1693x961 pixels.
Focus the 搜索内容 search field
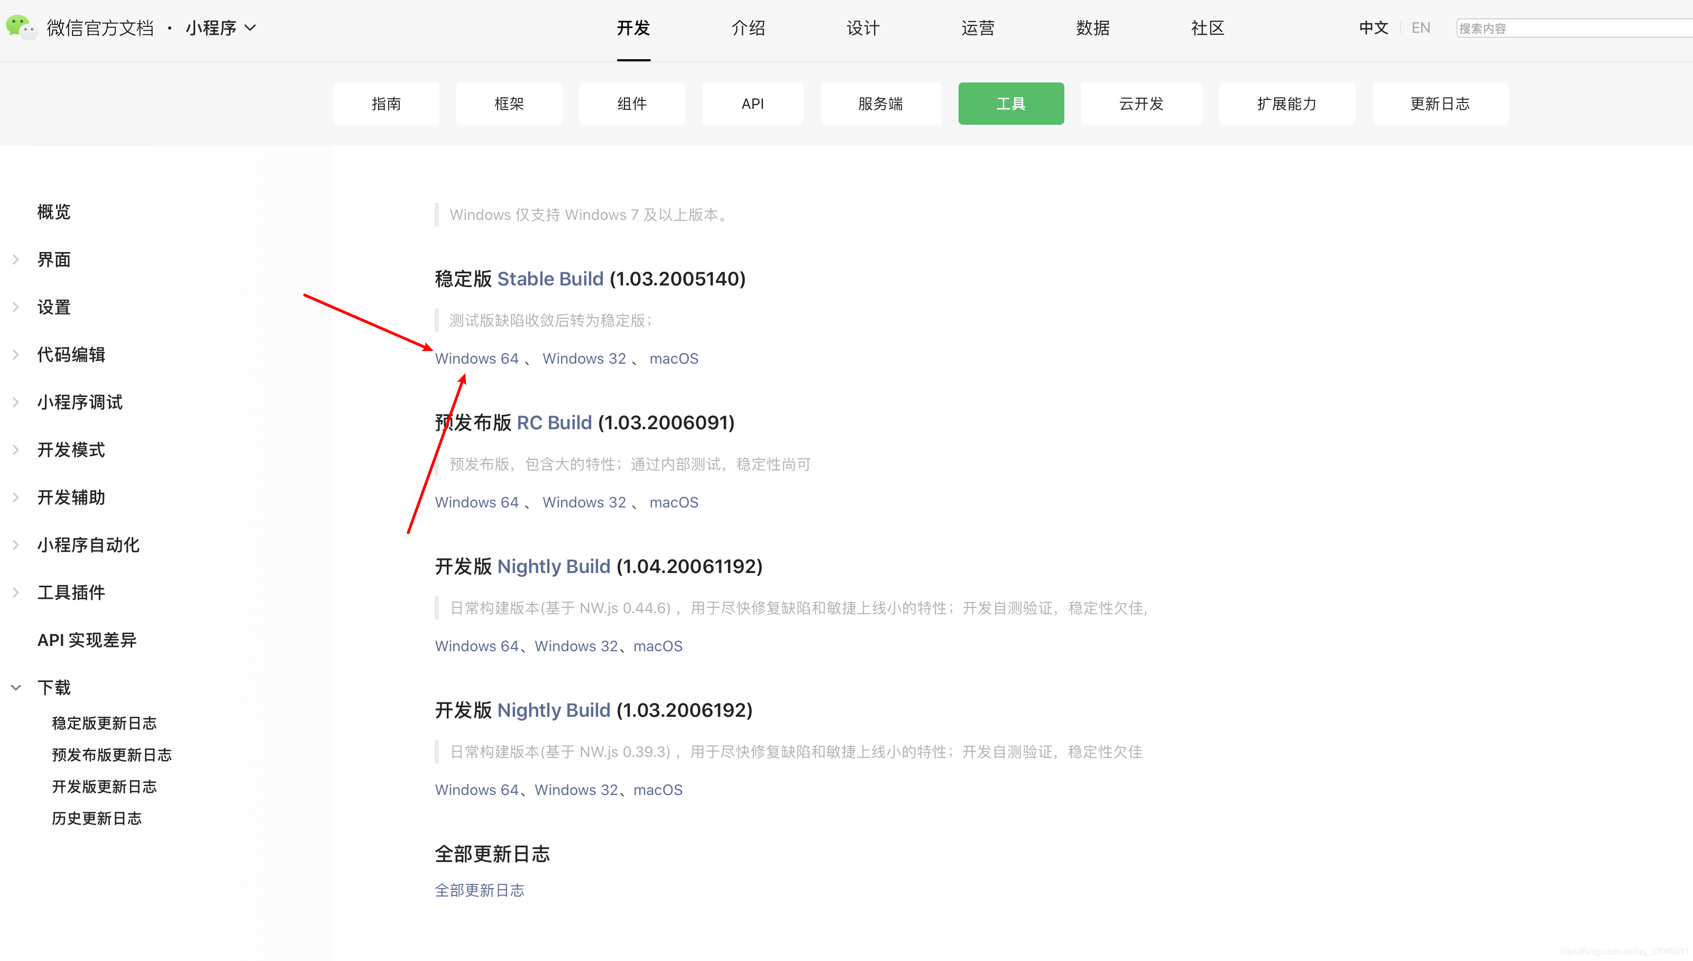point(1571,29)
